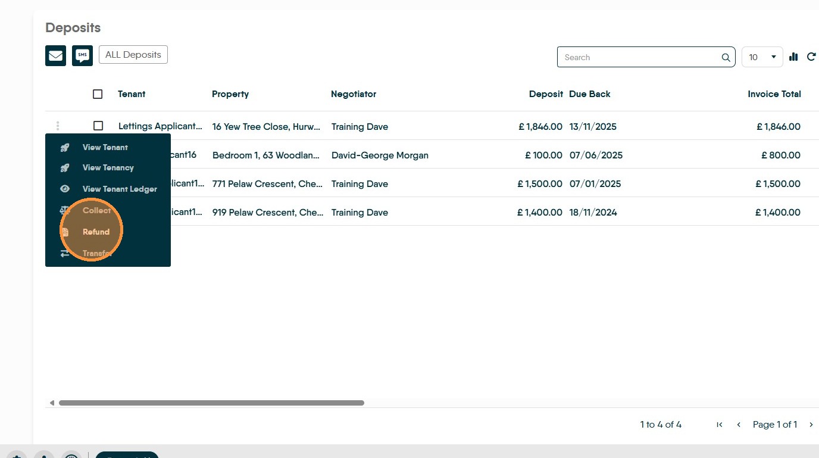Click the email envelope icon button
The height and width of the screenshot is (458, 819).
click(x=55, y=55)
